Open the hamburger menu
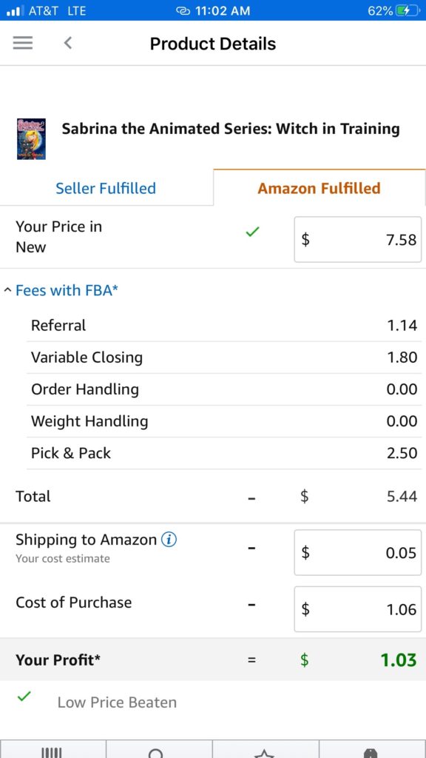Screen dimensions: 426x758 click(x=23, y=43)
